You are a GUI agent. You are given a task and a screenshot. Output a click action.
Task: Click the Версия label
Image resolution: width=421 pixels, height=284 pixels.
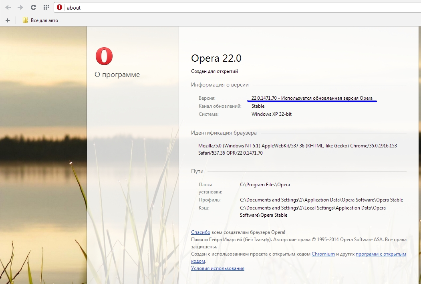207,98
